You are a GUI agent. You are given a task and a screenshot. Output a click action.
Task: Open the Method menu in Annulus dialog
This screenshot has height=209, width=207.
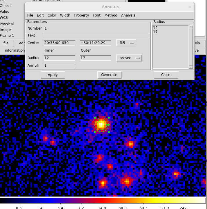111,15
